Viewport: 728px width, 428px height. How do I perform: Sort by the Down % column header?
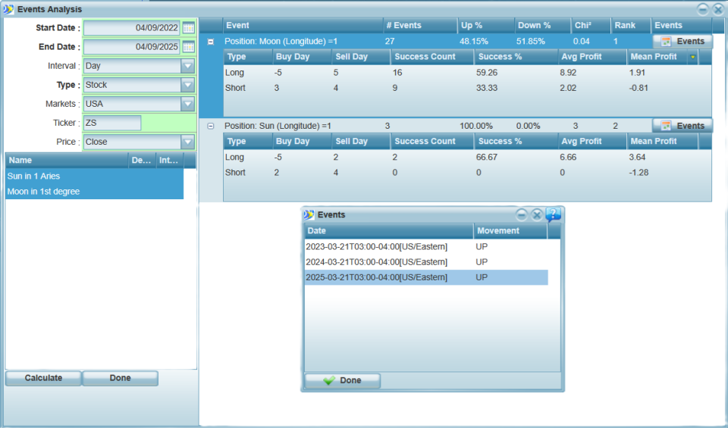pyautogui.click(x=542, y=26)
